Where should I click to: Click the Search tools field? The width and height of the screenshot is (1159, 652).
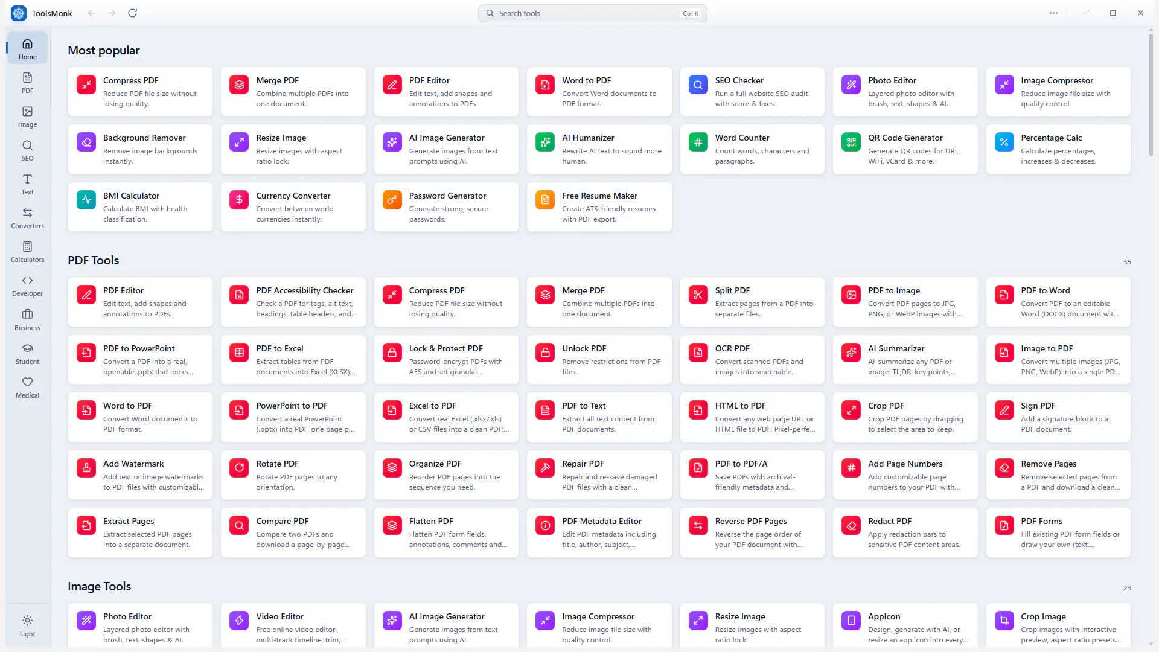click(592, 13)
